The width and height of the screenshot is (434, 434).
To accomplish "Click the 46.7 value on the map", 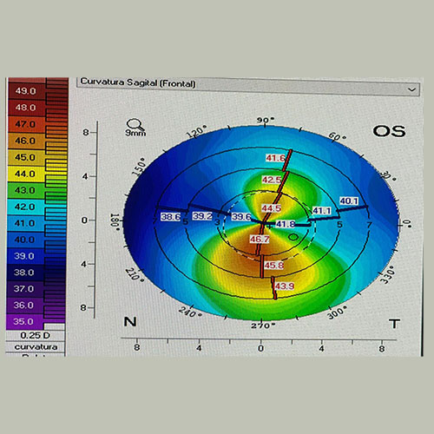I will pyautogui.click(x=260, y=240).
